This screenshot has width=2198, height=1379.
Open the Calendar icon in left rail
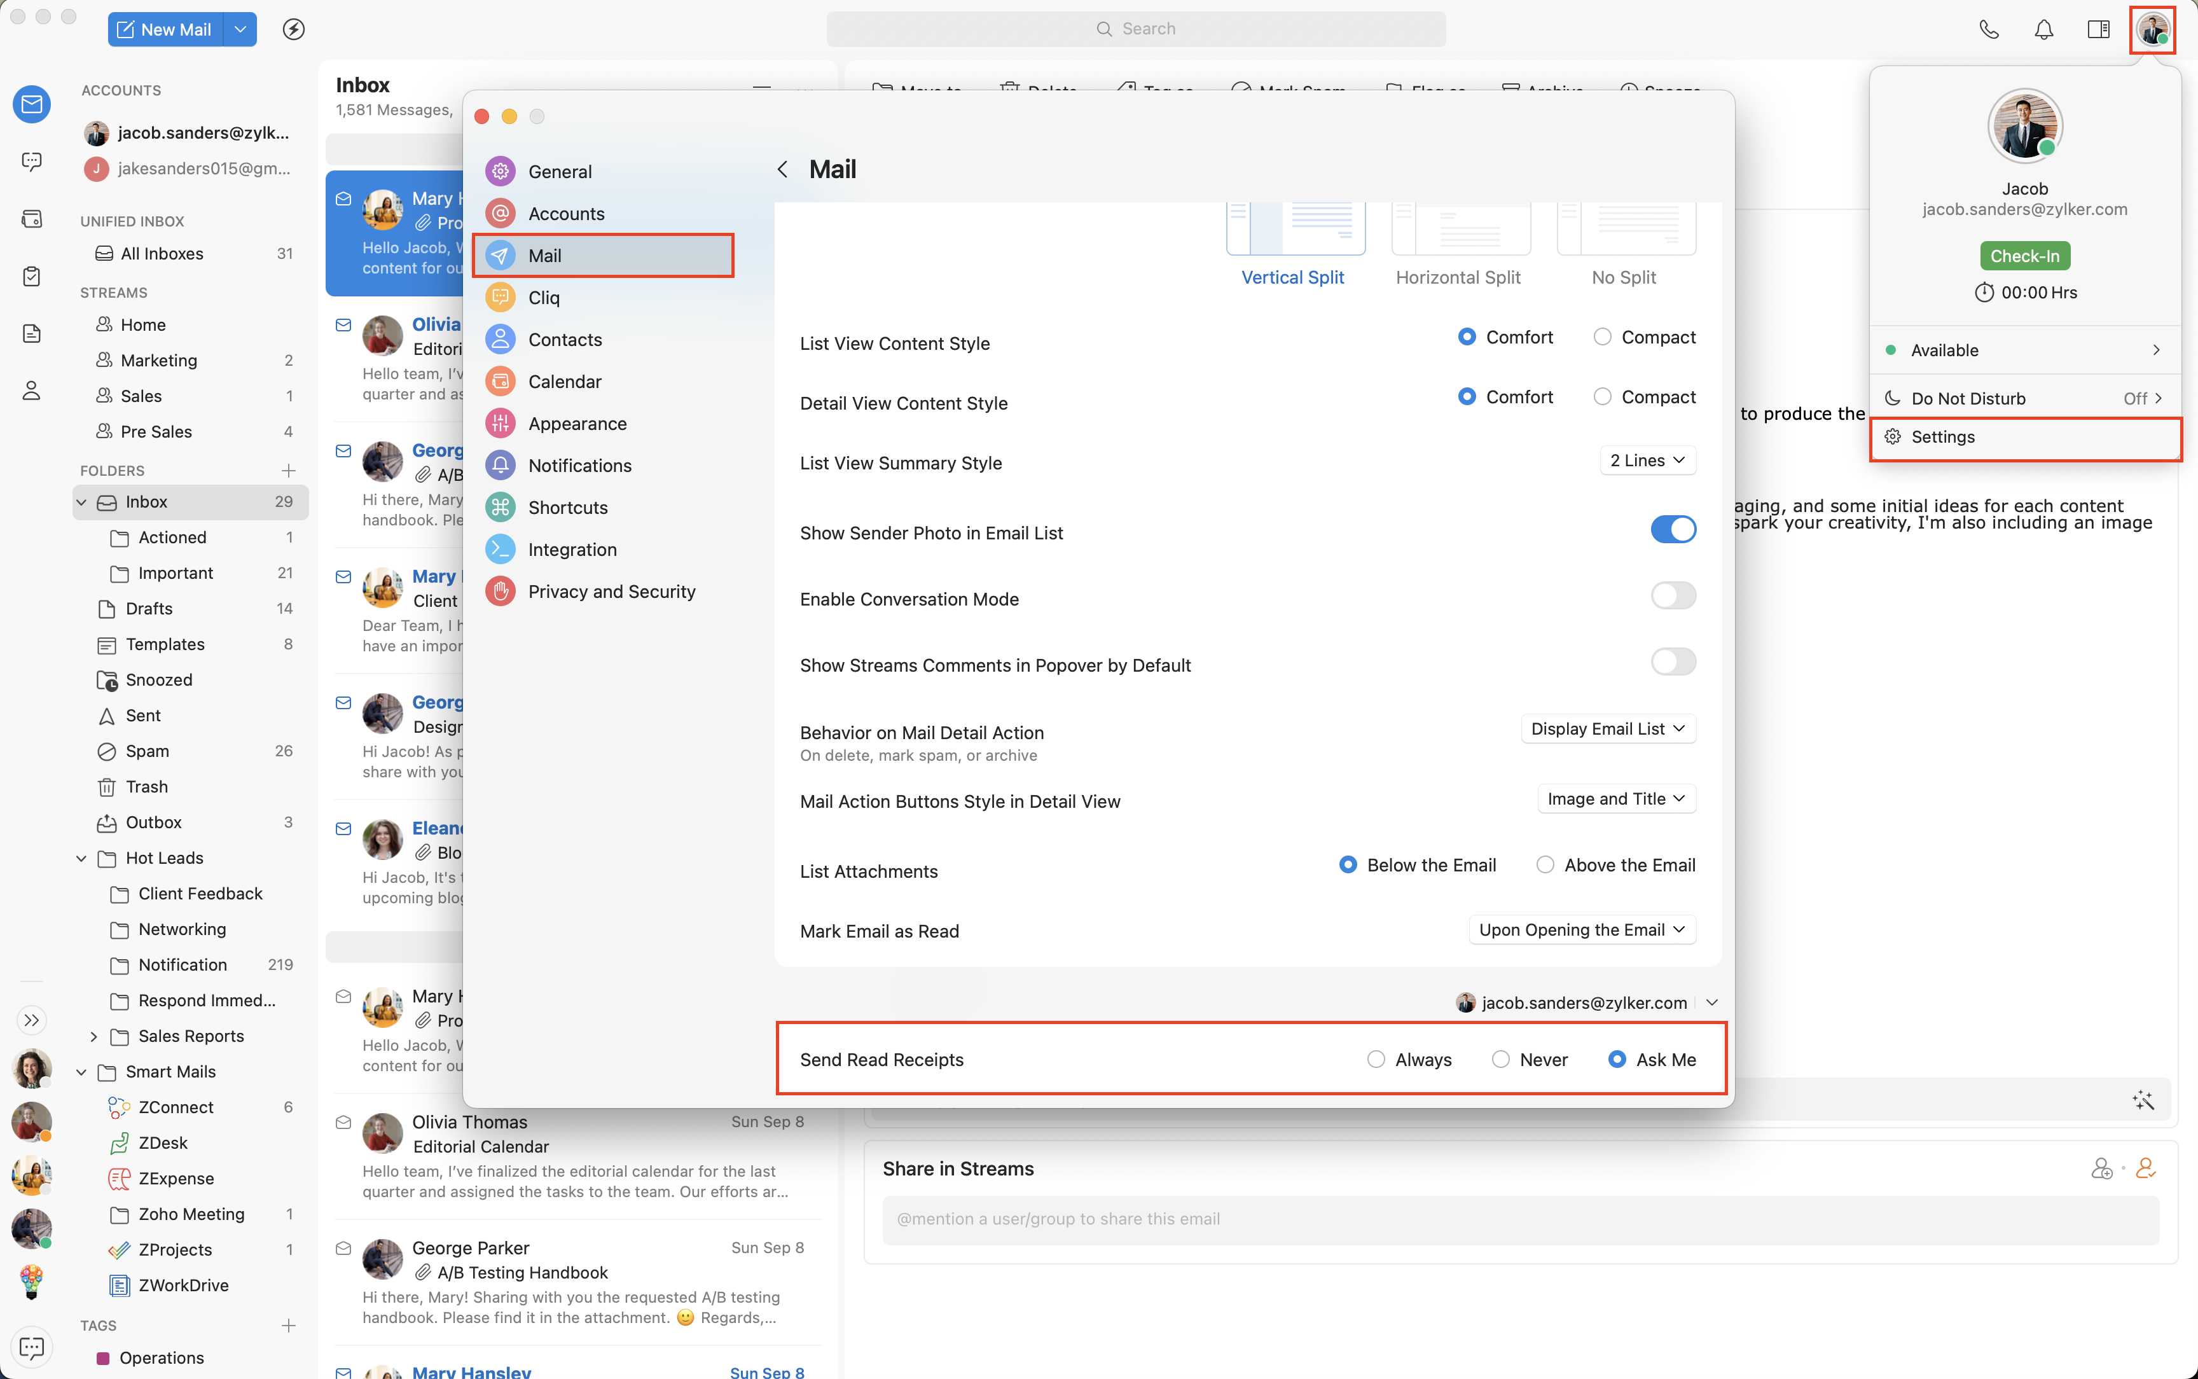pyautogui.click(x=32, y=219)
